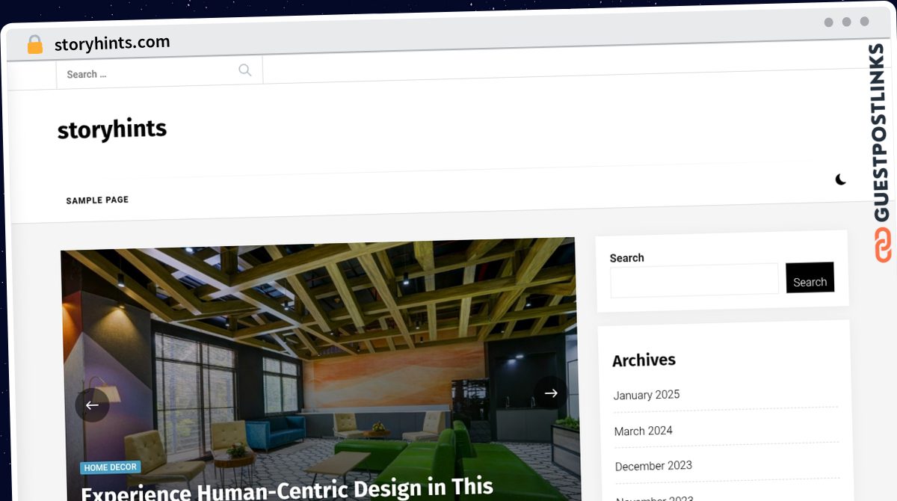897x501 pixels.
Task: Click the padlock icon beside storyhints.com
Action: click(x=34, y=45)
